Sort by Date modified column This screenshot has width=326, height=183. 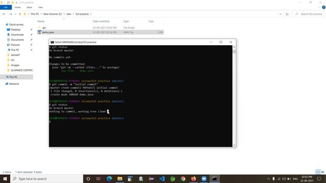coord(101,21)
